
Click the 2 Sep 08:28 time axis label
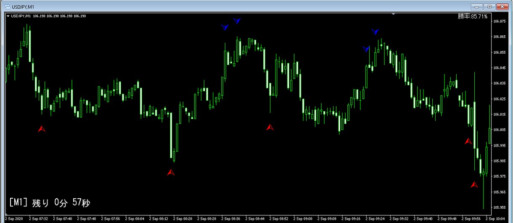coord(207,219)
